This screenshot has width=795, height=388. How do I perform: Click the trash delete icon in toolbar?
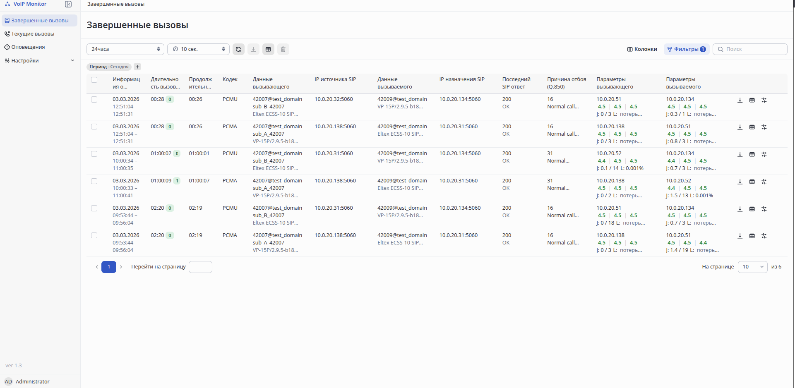[283, 49]
